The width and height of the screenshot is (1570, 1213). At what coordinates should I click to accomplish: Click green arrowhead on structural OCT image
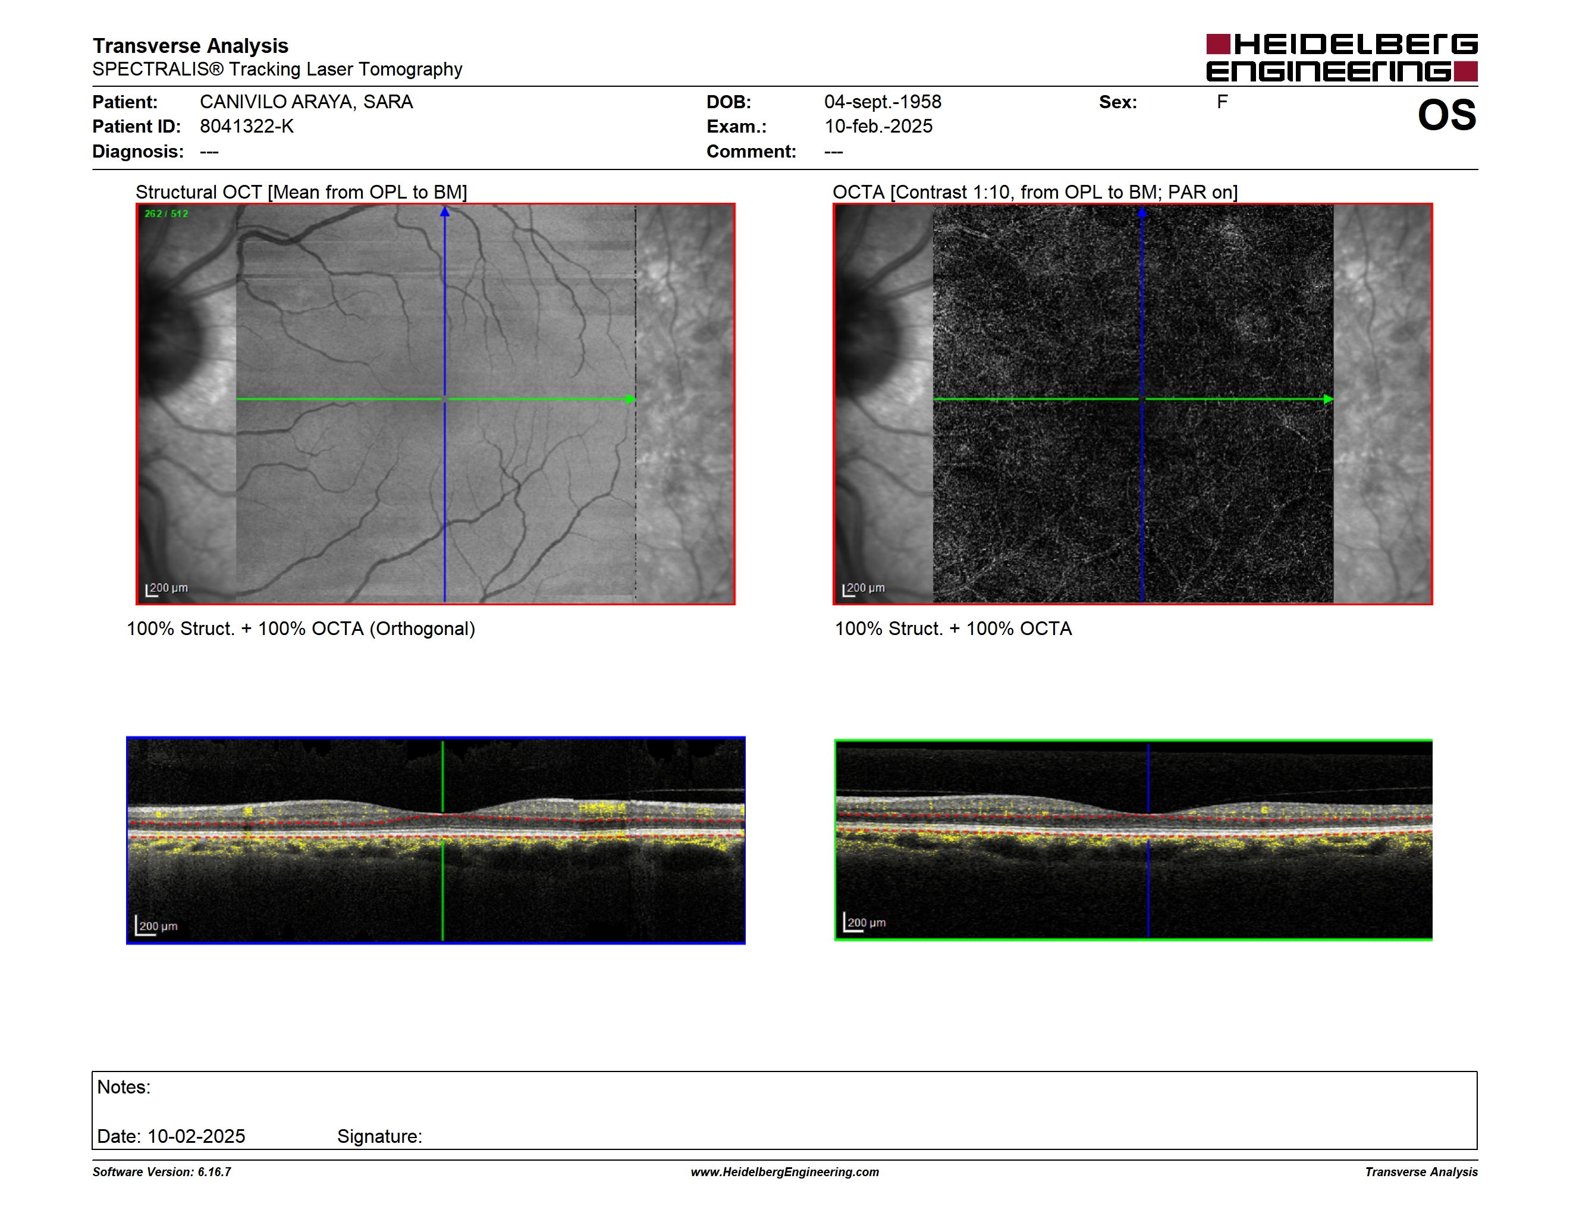tap(630, 400)
